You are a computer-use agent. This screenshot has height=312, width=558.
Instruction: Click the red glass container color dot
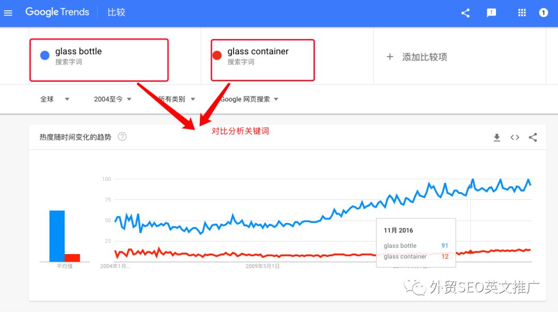217,55
